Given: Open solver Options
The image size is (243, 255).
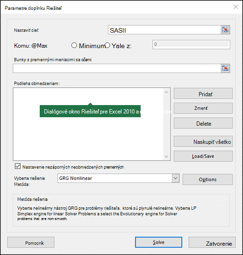Looking at the screenshot, I should [x=207, y=179].
